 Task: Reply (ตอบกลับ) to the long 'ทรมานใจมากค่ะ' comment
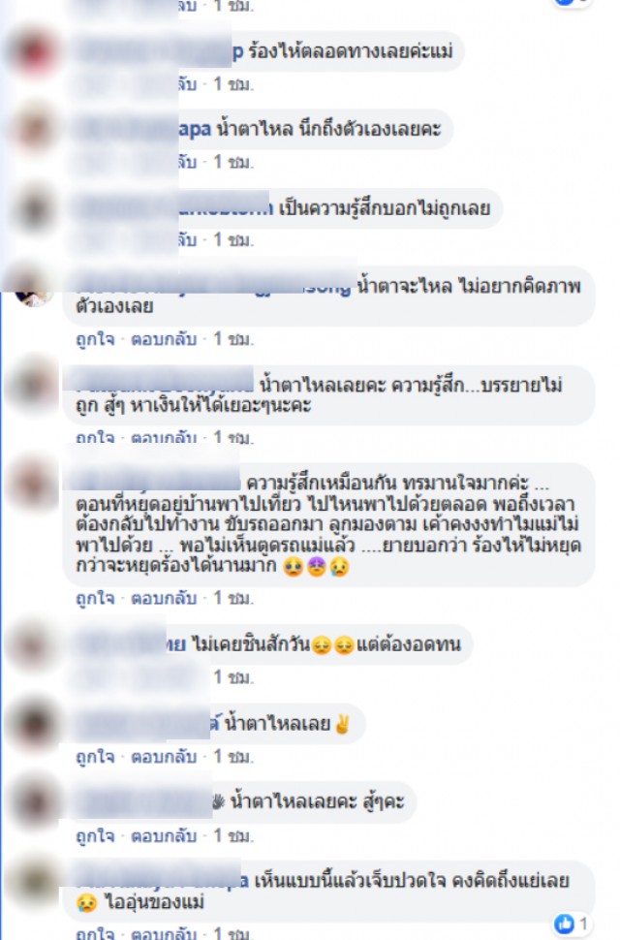pyautogui.click(x=164, y=598)
